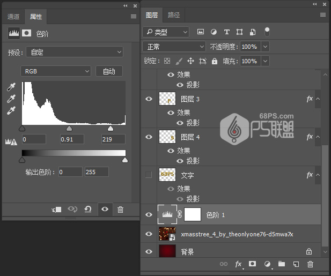Toggle the layer filter on/off switch
Viewport: 331px width, 276px height.
click(267, 32)
